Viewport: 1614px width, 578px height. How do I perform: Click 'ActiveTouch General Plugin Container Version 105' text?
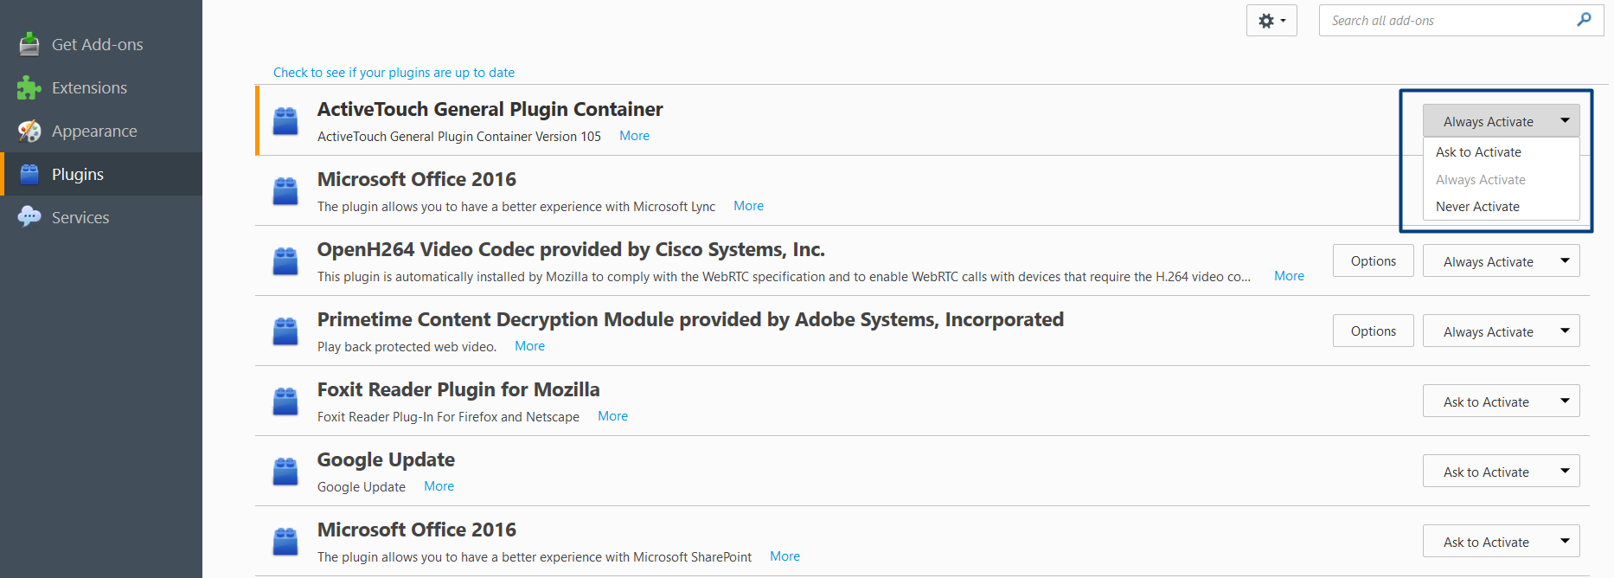pos(459,137)
